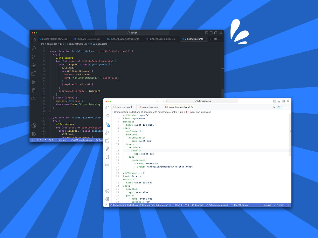
Task: Close the s3.constructor.ts tab
Action: [x=206, y=39]
